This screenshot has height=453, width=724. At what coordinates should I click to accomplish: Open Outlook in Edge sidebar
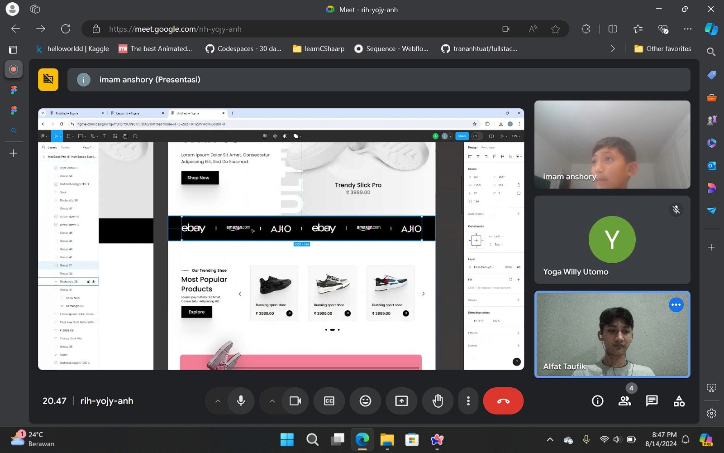(711, 166)
